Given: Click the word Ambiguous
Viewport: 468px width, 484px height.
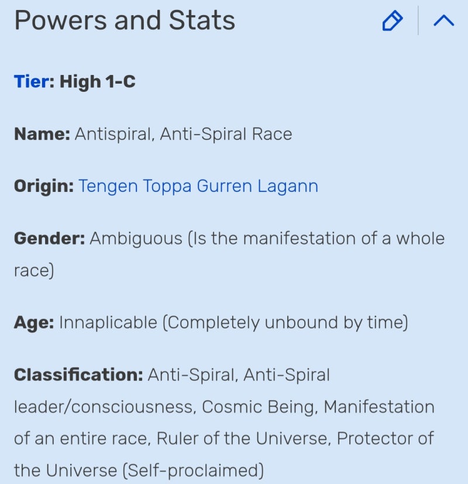Looking at the screenshot, I should point(136,238).
